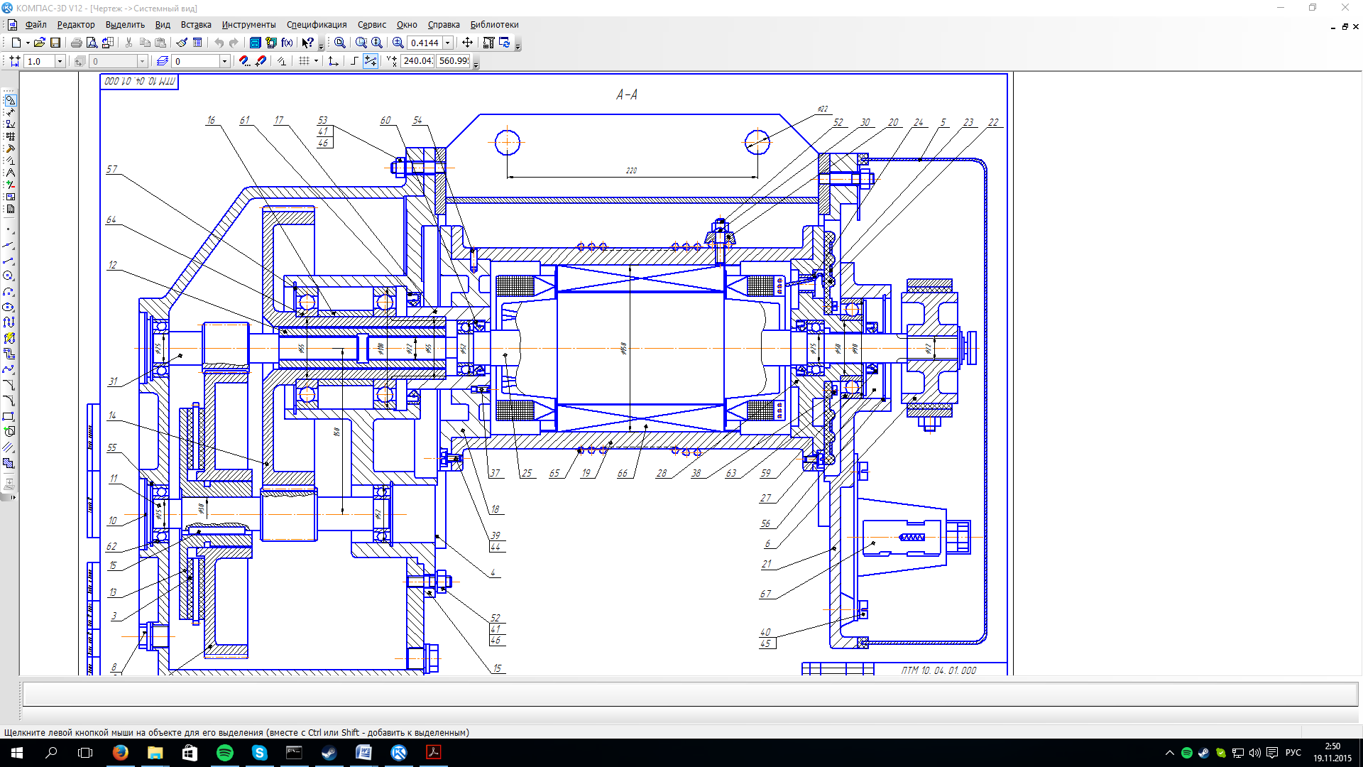1363x767 pixels.
Task: Expand the compact panel bottom arrow
Action: 13,498
